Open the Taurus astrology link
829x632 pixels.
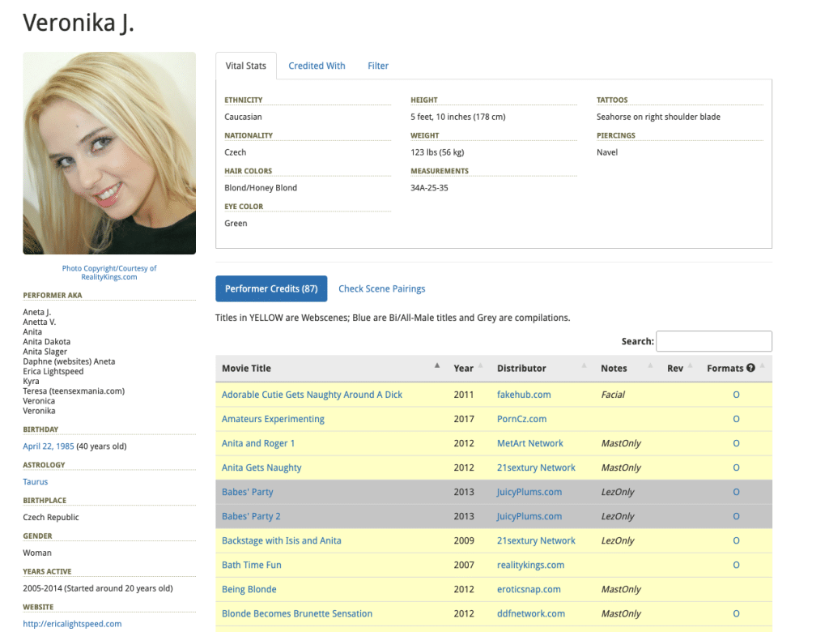[x=36, y=481]
